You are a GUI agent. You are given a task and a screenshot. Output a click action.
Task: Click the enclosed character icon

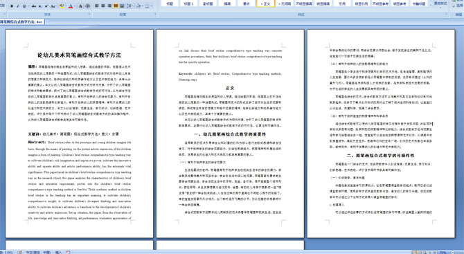[87, 6]
